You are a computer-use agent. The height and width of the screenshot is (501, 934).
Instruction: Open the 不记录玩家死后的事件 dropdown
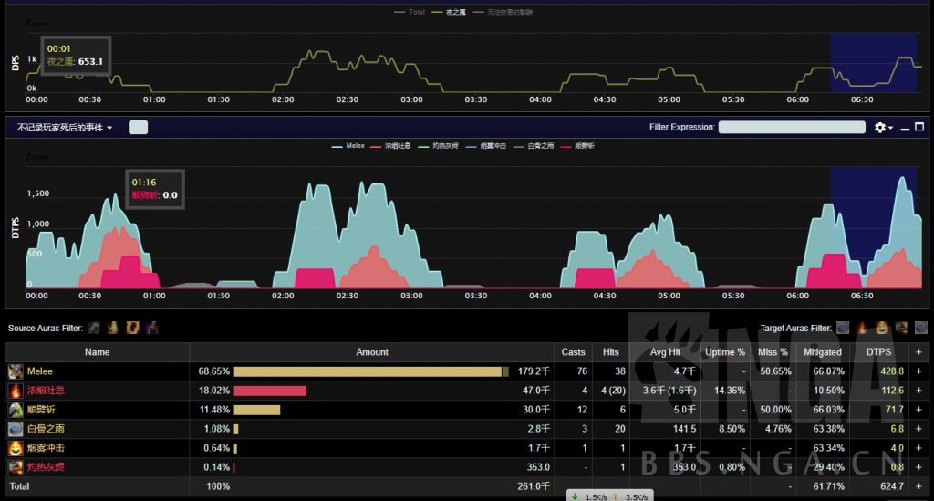click(65, 128)
